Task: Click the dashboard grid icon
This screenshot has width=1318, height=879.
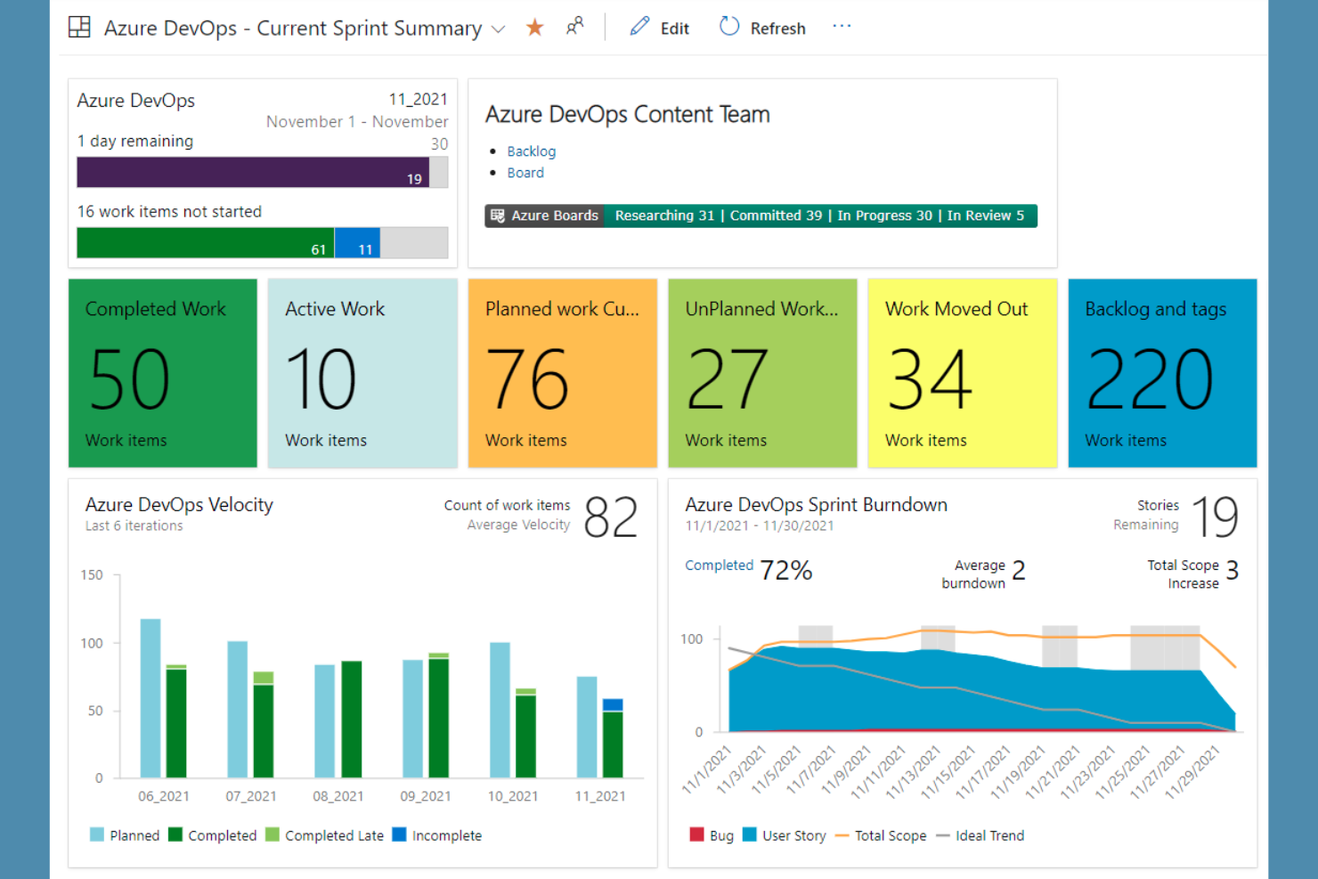Action: [79, 27]
